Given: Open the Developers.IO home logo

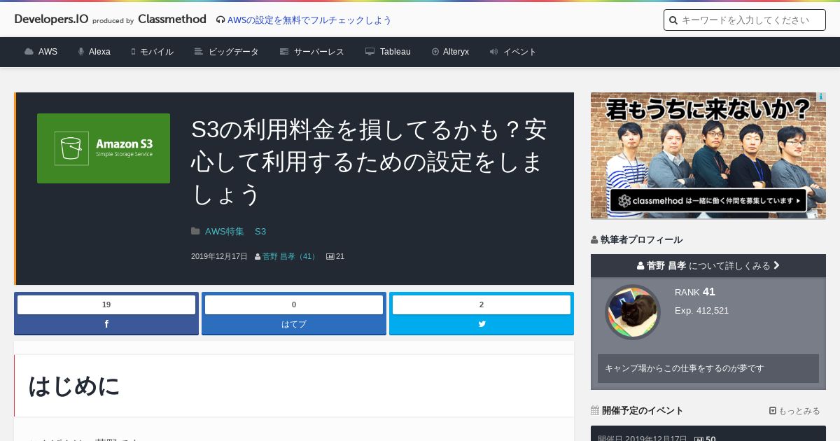Looking at the screenshot, I should (x=51, y=20).
